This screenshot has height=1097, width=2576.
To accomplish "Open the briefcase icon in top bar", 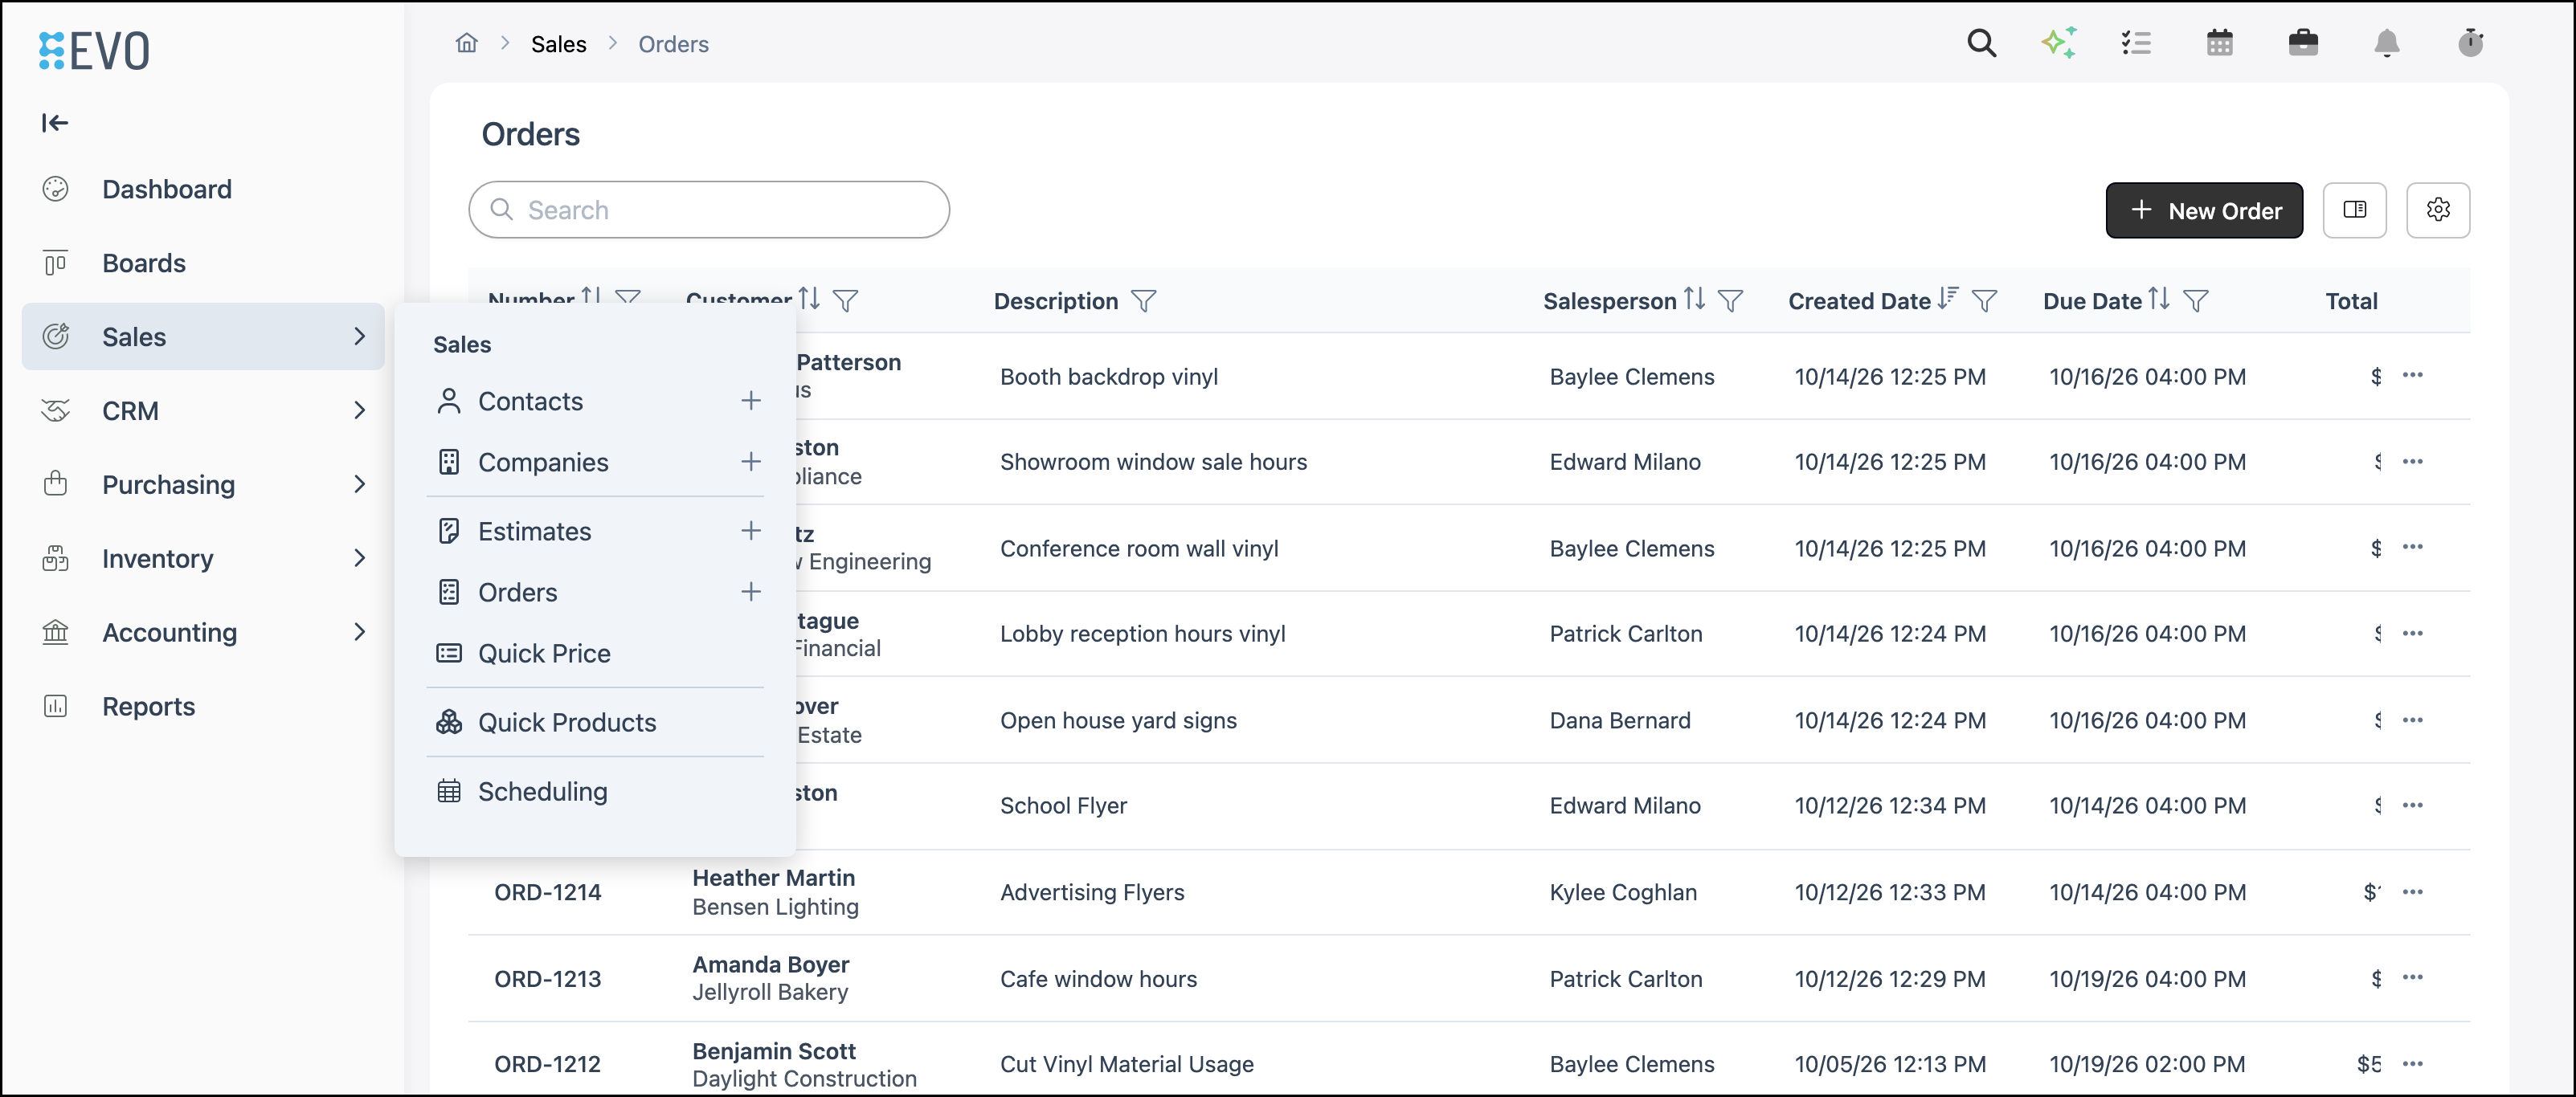I will click(x=2303, y=43).
